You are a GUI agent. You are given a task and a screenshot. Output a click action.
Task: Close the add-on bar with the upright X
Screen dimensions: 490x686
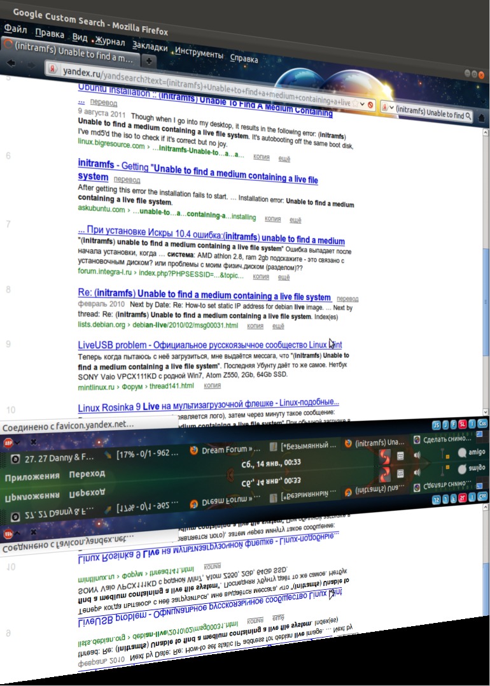[33, 442]
